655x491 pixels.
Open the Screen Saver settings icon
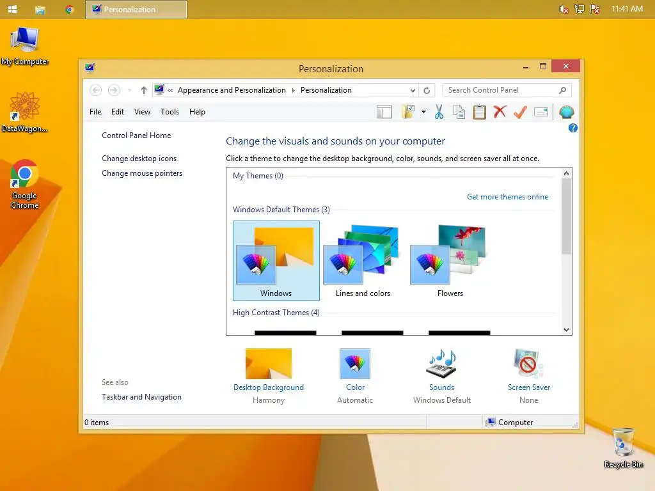point(528,364)
